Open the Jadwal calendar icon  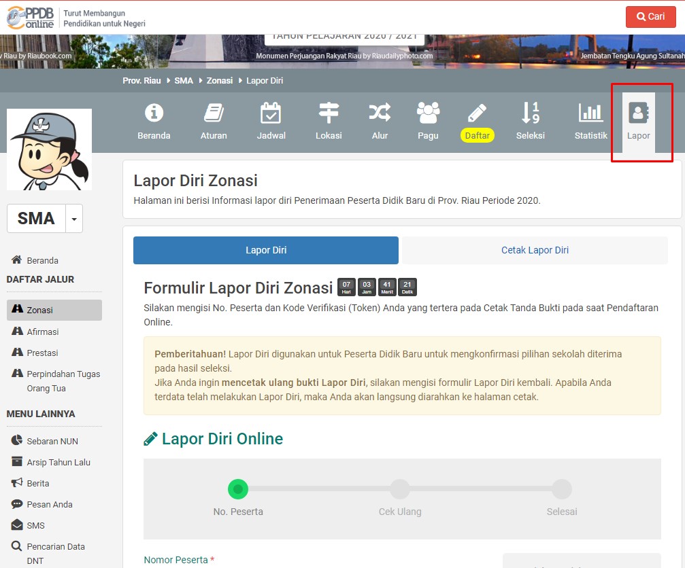[271, 112]
